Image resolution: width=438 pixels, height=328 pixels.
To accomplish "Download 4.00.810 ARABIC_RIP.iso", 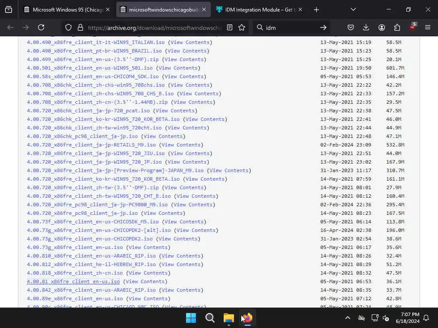I will click(x=91, y=256).
